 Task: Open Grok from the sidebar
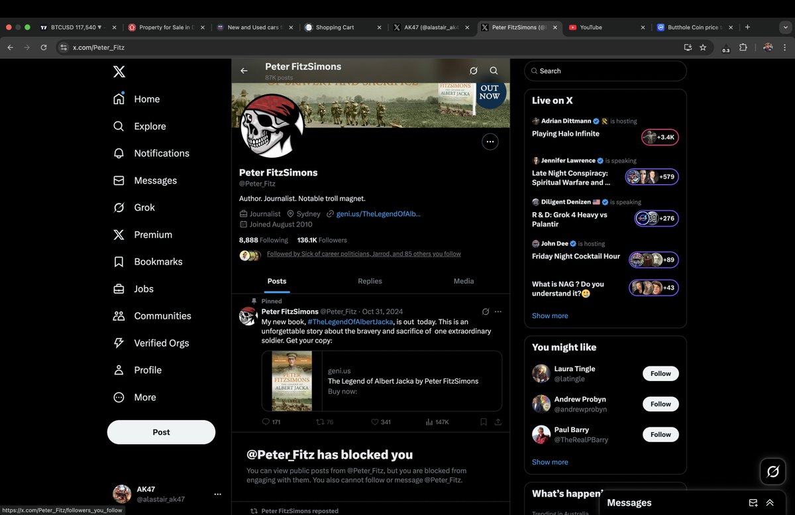[134, 207]
